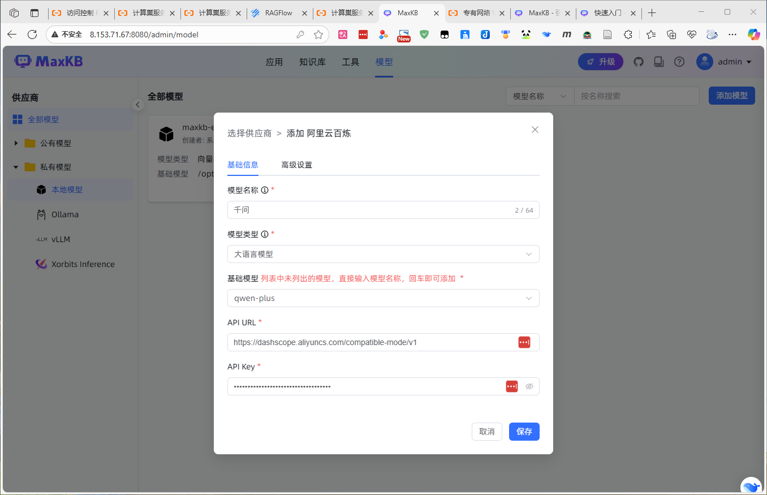Open the browser extensions puzzle icon

[628, 35]
